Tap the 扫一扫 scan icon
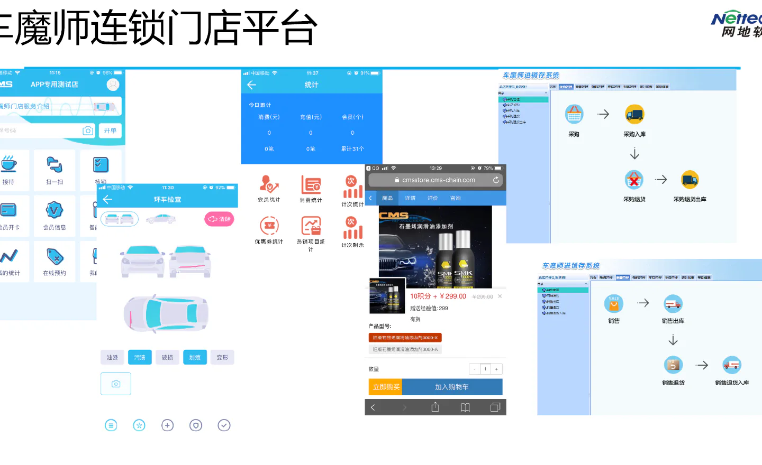 (x=55, y=165)
